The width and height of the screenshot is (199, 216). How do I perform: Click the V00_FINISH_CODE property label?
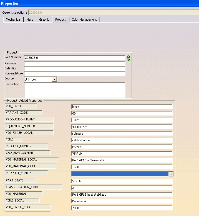click(x=28, y=207)
